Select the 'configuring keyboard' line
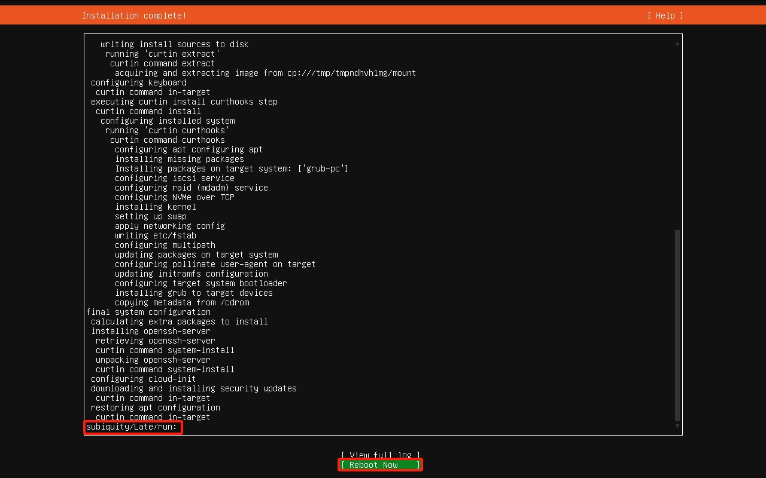Screen dimensions: 766x478 click(x=139, y=82)
